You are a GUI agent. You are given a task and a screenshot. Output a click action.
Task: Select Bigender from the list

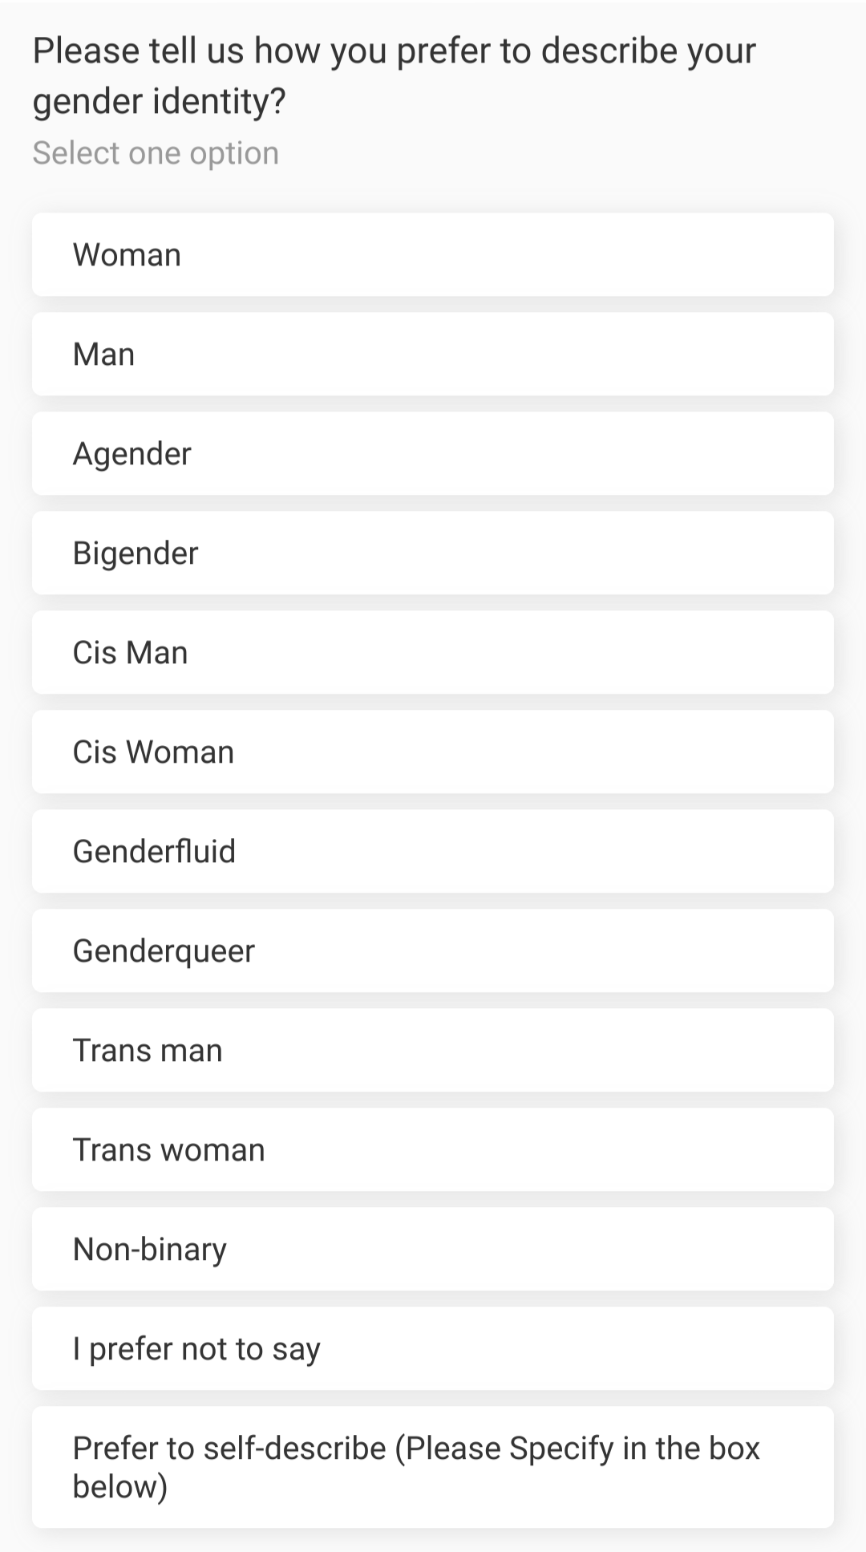[x=433, y=553]
